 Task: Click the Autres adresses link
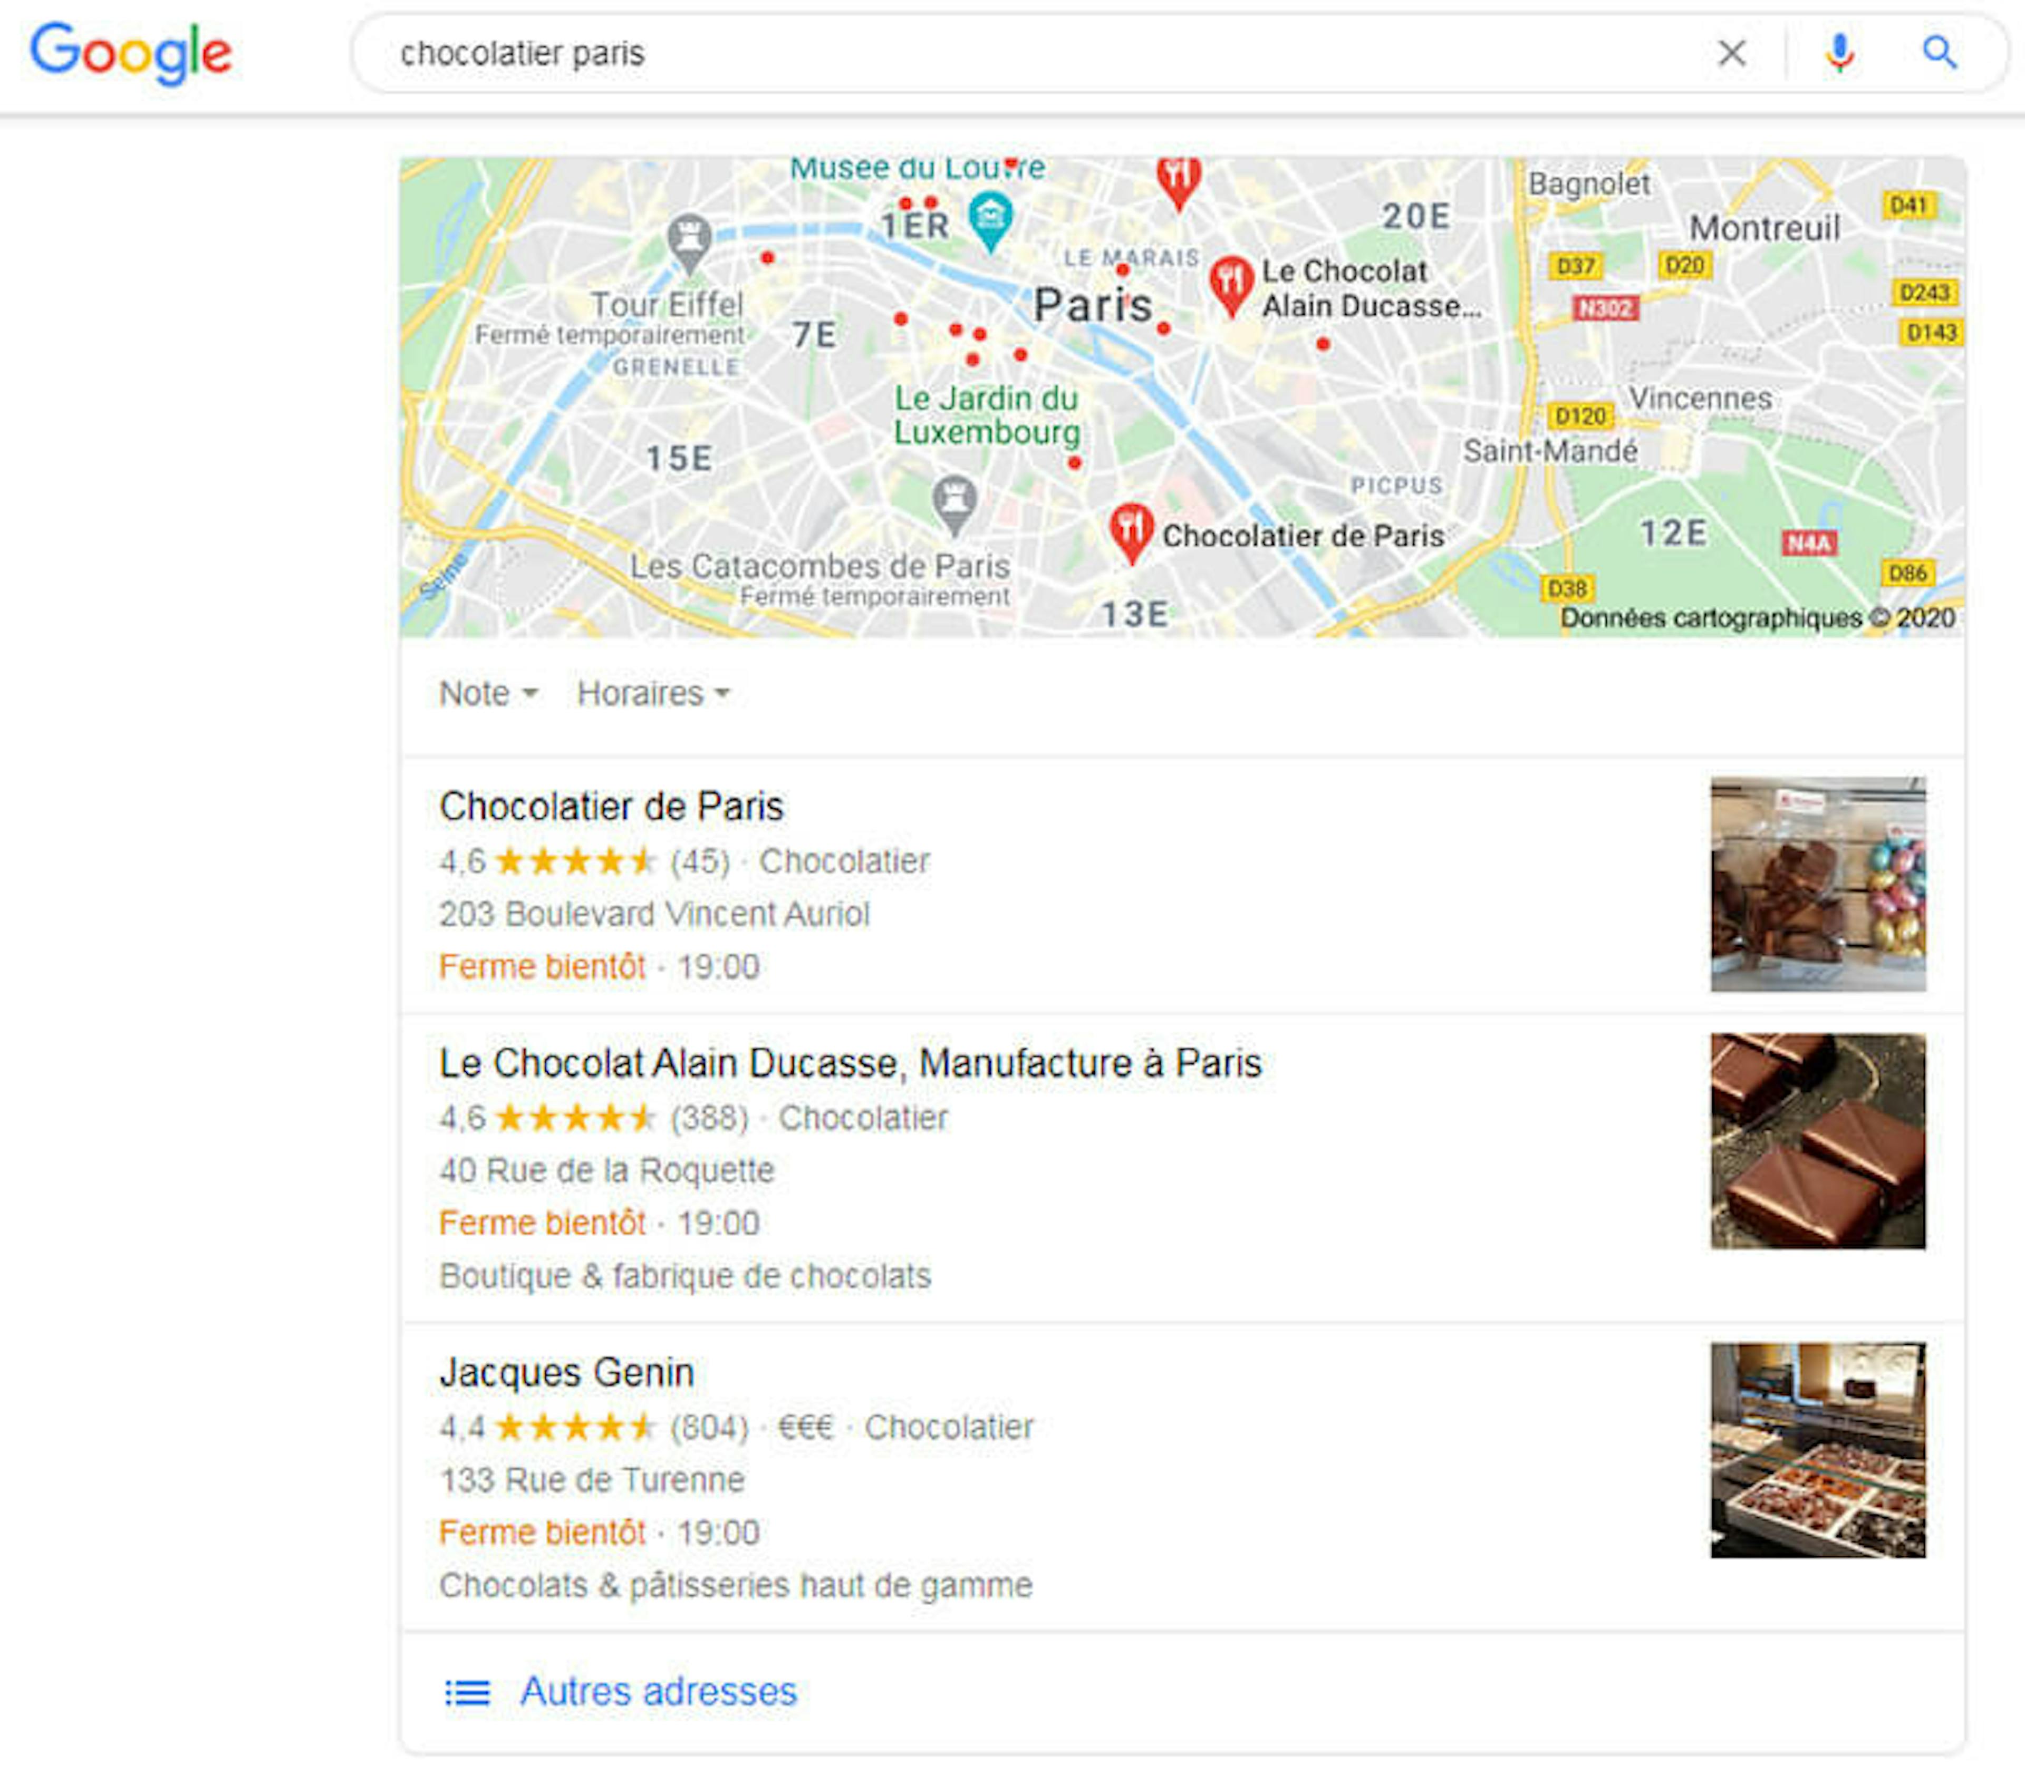[658, 1692]
